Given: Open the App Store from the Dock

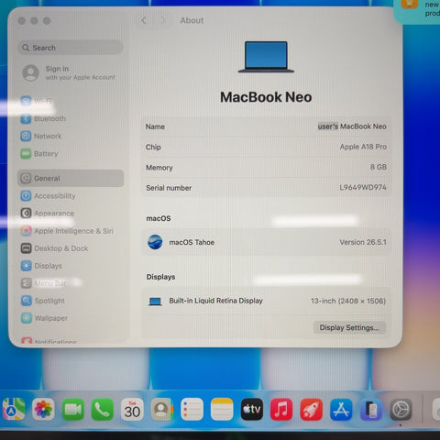Looking at the screenshot, I should click(341, 410).
